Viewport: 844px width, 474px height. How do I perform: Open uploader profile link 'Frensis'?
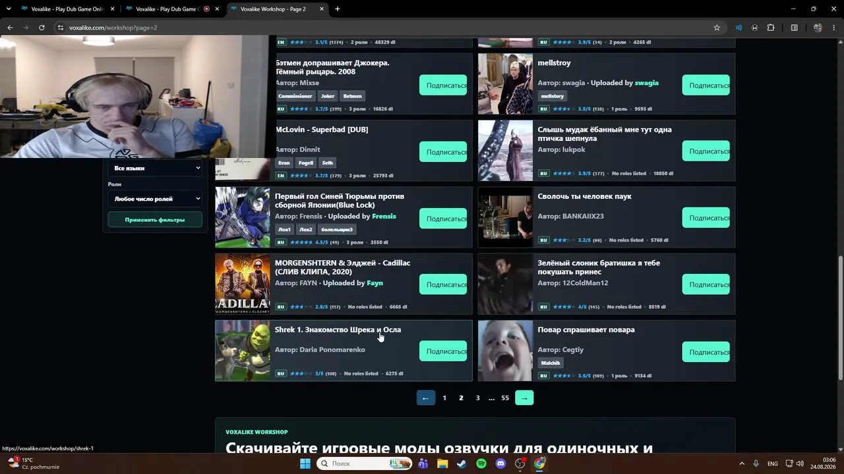click(x=384, y=216)
